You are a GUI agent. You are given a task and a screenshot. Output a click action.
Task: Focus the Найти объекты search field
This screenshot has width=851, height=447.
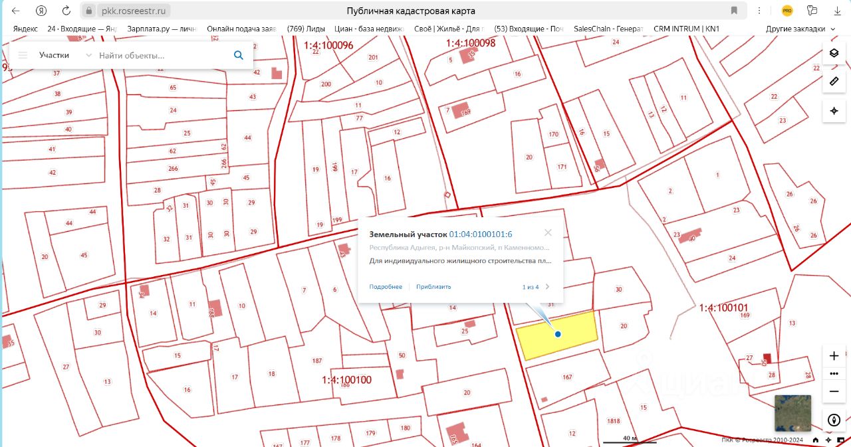163,56
